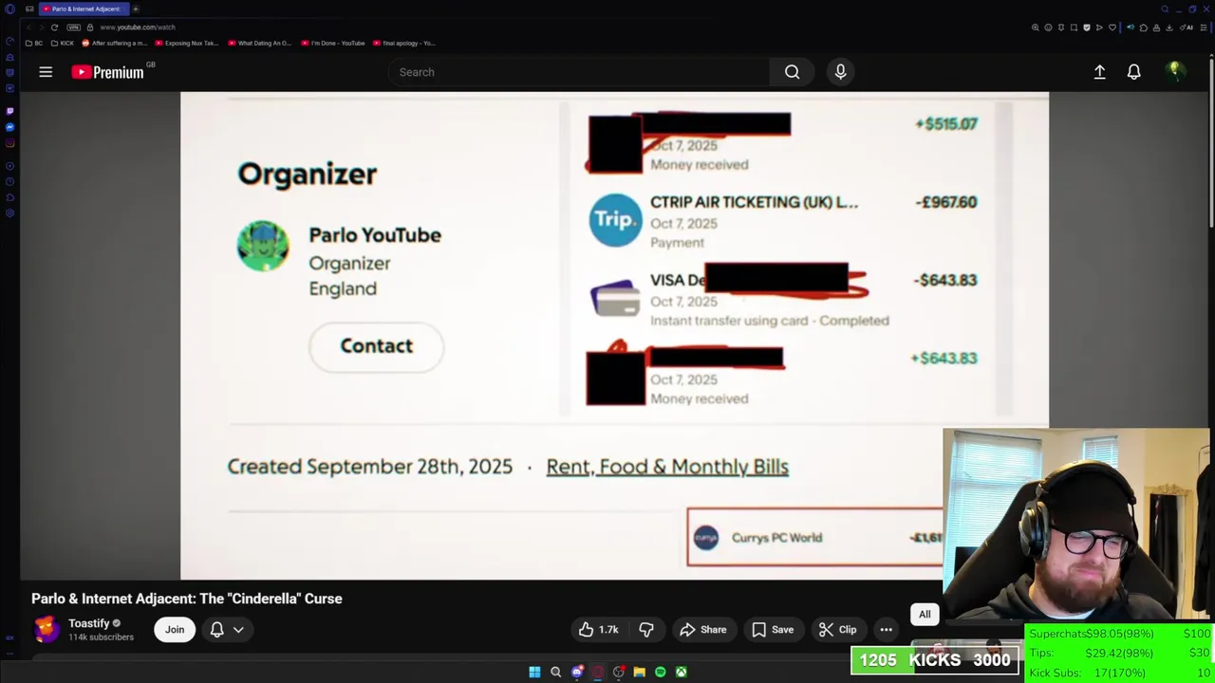Click the YouTube search magnifier button
Viewport: 1215px width, 683px height.
click(x=792, y=72)
